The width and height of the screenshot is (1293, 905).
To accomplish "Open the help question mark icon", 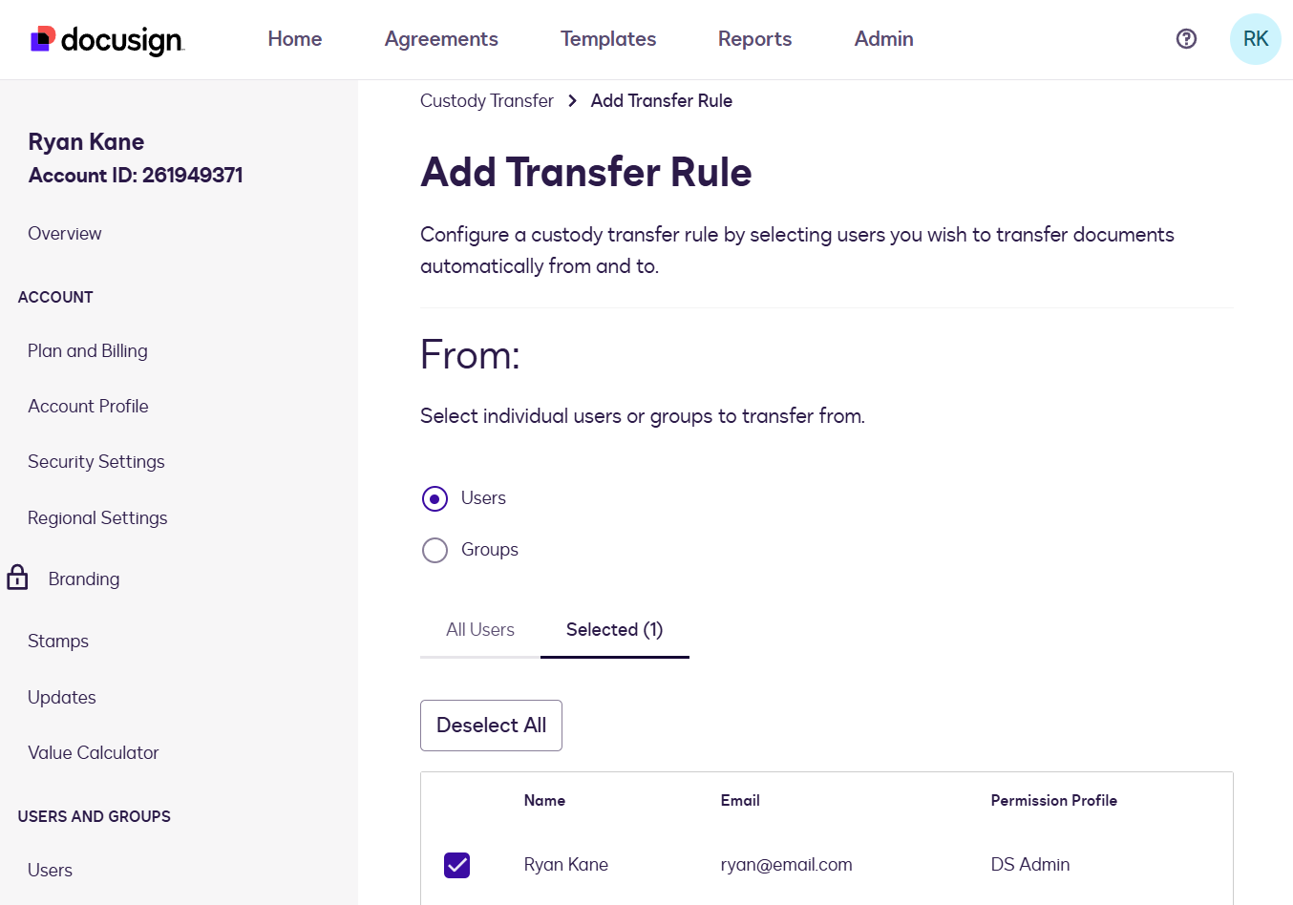I will click(1186, 39).
